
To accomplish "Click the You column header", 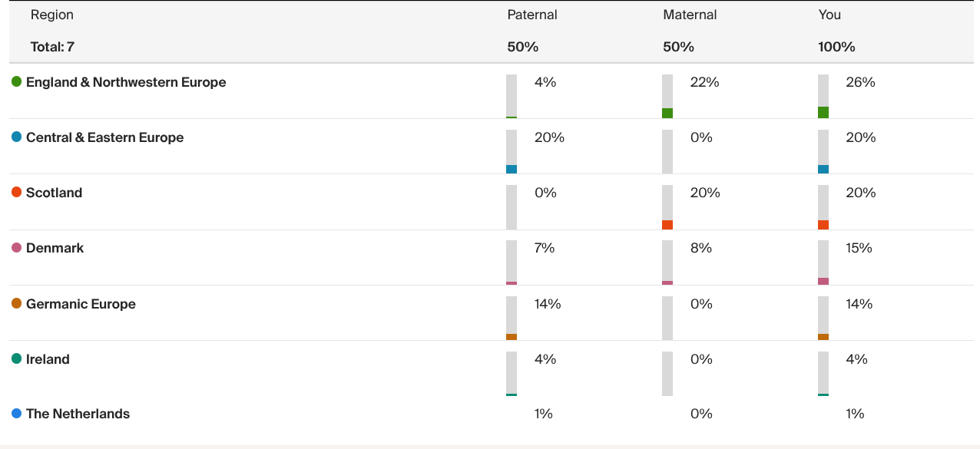I will click(x=829, y=15).
